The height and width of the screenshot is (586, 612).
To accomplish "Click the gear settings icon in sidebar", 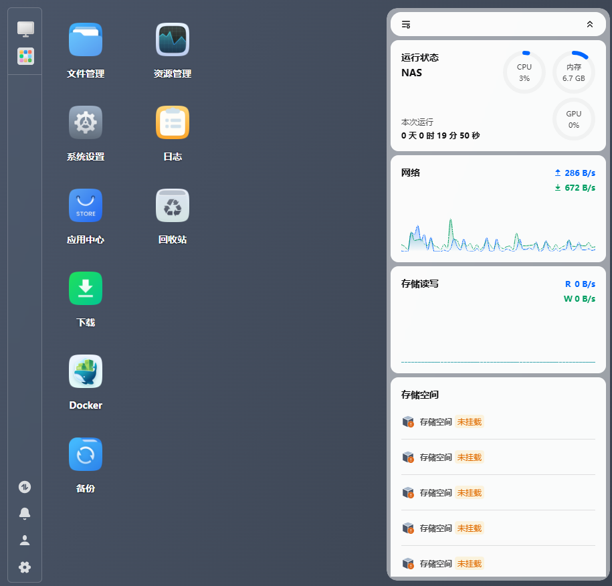I will pos(25,567).
